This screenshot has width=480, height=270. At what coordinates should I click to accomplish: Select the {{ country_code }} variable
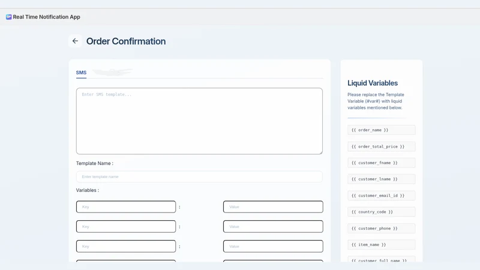tap(382, 212)
